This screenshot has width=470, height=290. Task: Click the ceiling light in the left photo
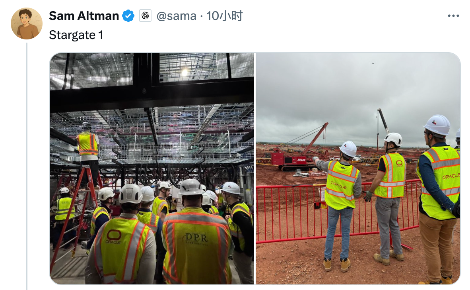(x=185, y=72)
